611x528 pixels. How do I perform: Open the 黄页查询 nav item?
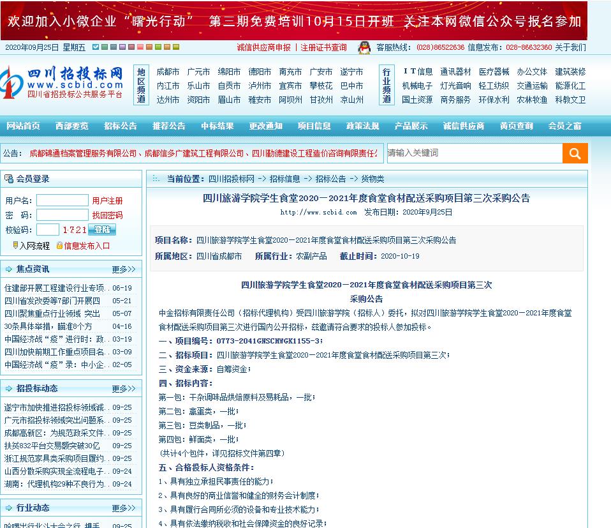(517, 126)
